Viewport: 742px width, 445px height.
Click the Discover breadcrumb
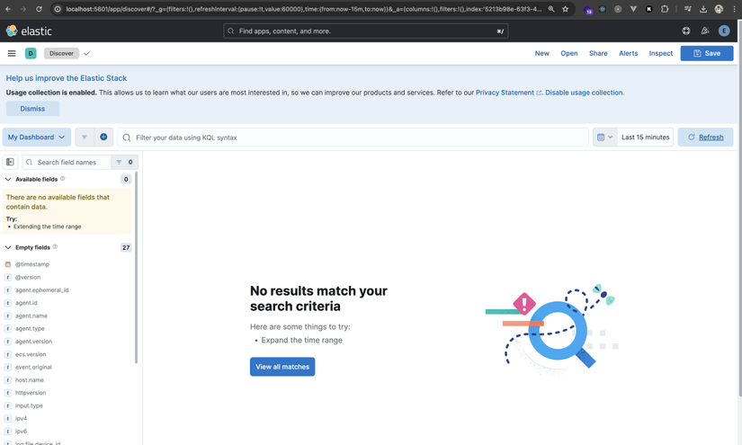pos(61,53)
